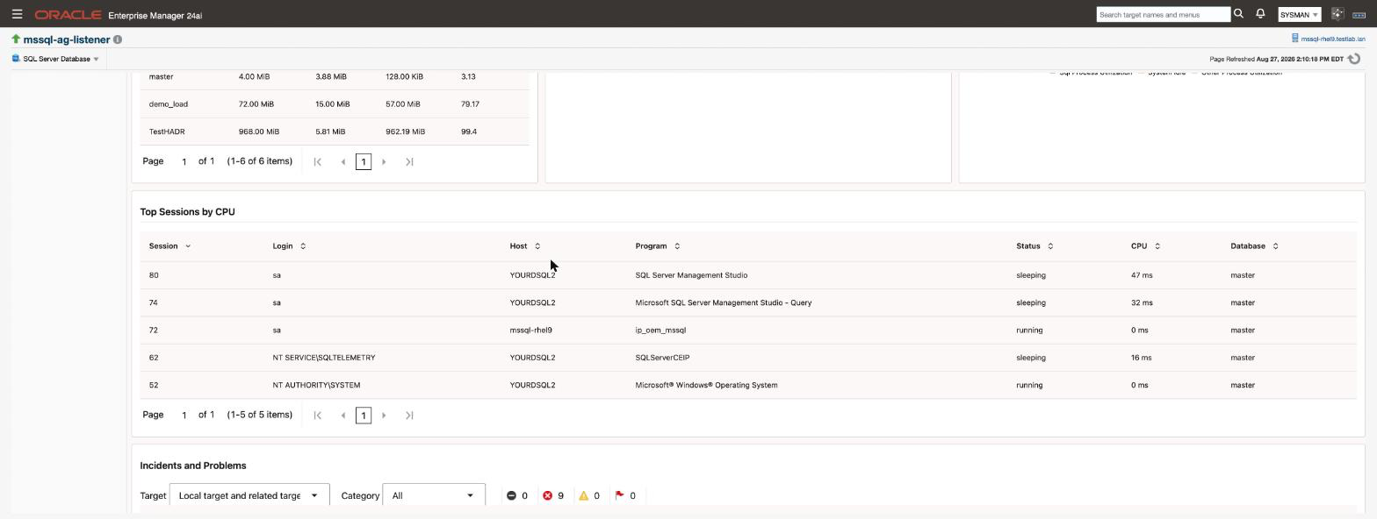Click page number field in database table

(184, 162)
